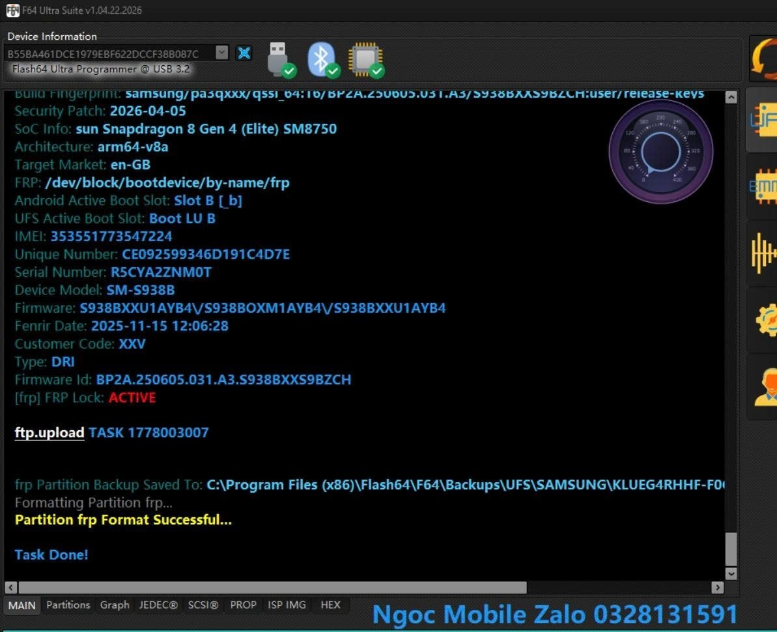Click the device ID combo box field
777x632 pixels.
coord(116,53)
